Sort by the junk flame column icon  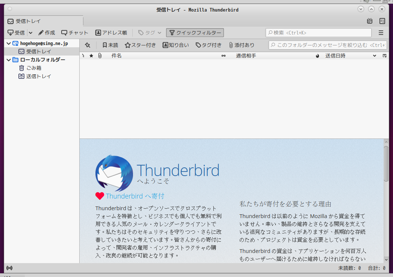[317, 56]
